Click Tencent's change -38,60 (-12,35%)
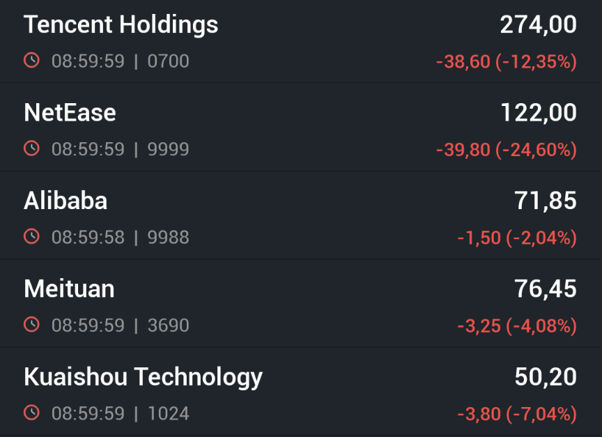 click(506, 62)
